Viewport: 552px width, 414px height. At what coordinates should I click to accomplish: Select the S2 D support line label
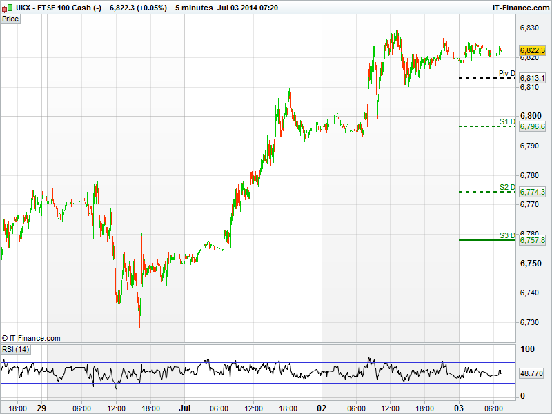[507, 187]
